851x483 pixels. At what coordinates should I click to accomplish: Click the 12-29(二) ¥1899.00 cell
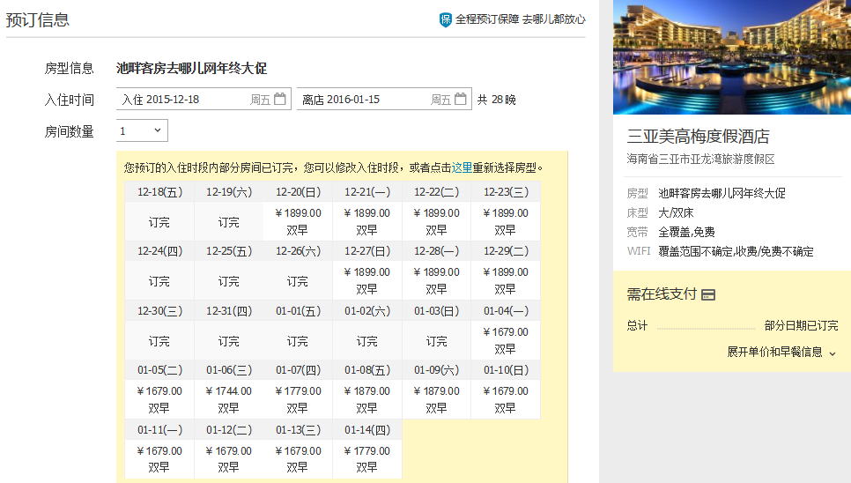pos(505,280)
